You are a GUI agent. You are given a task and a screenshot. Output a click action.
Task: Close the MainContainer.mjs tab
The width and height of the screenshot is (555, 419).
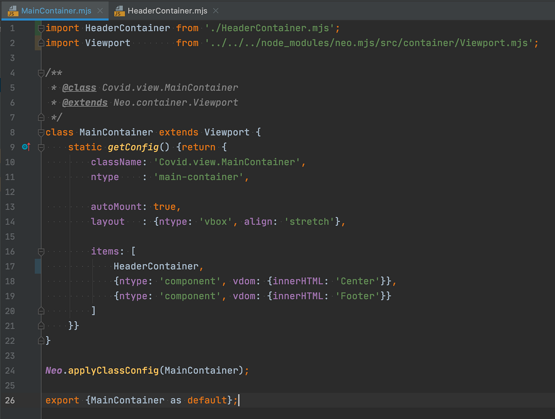101,11
